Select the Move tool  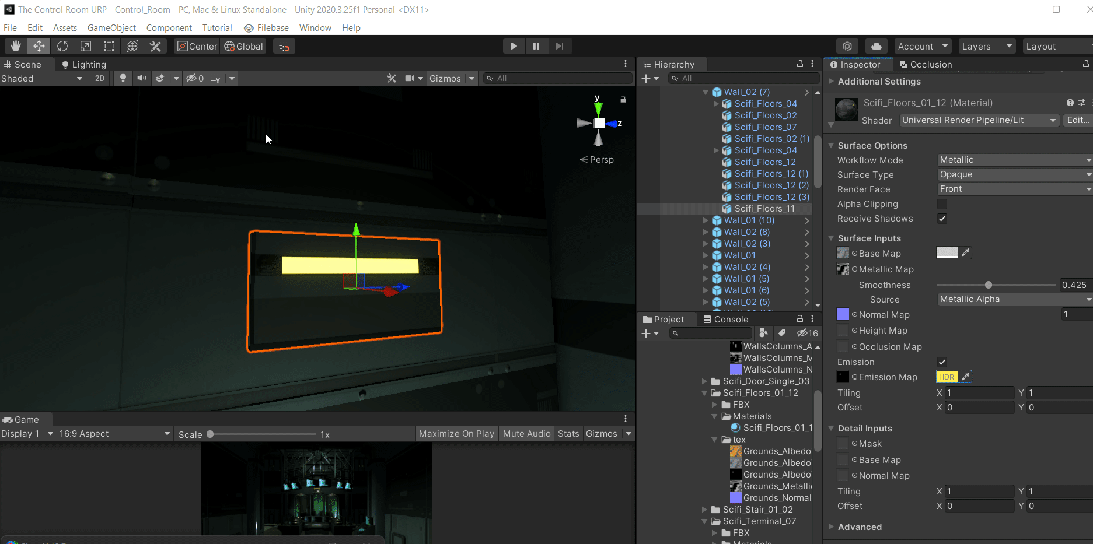pos(39,46)
